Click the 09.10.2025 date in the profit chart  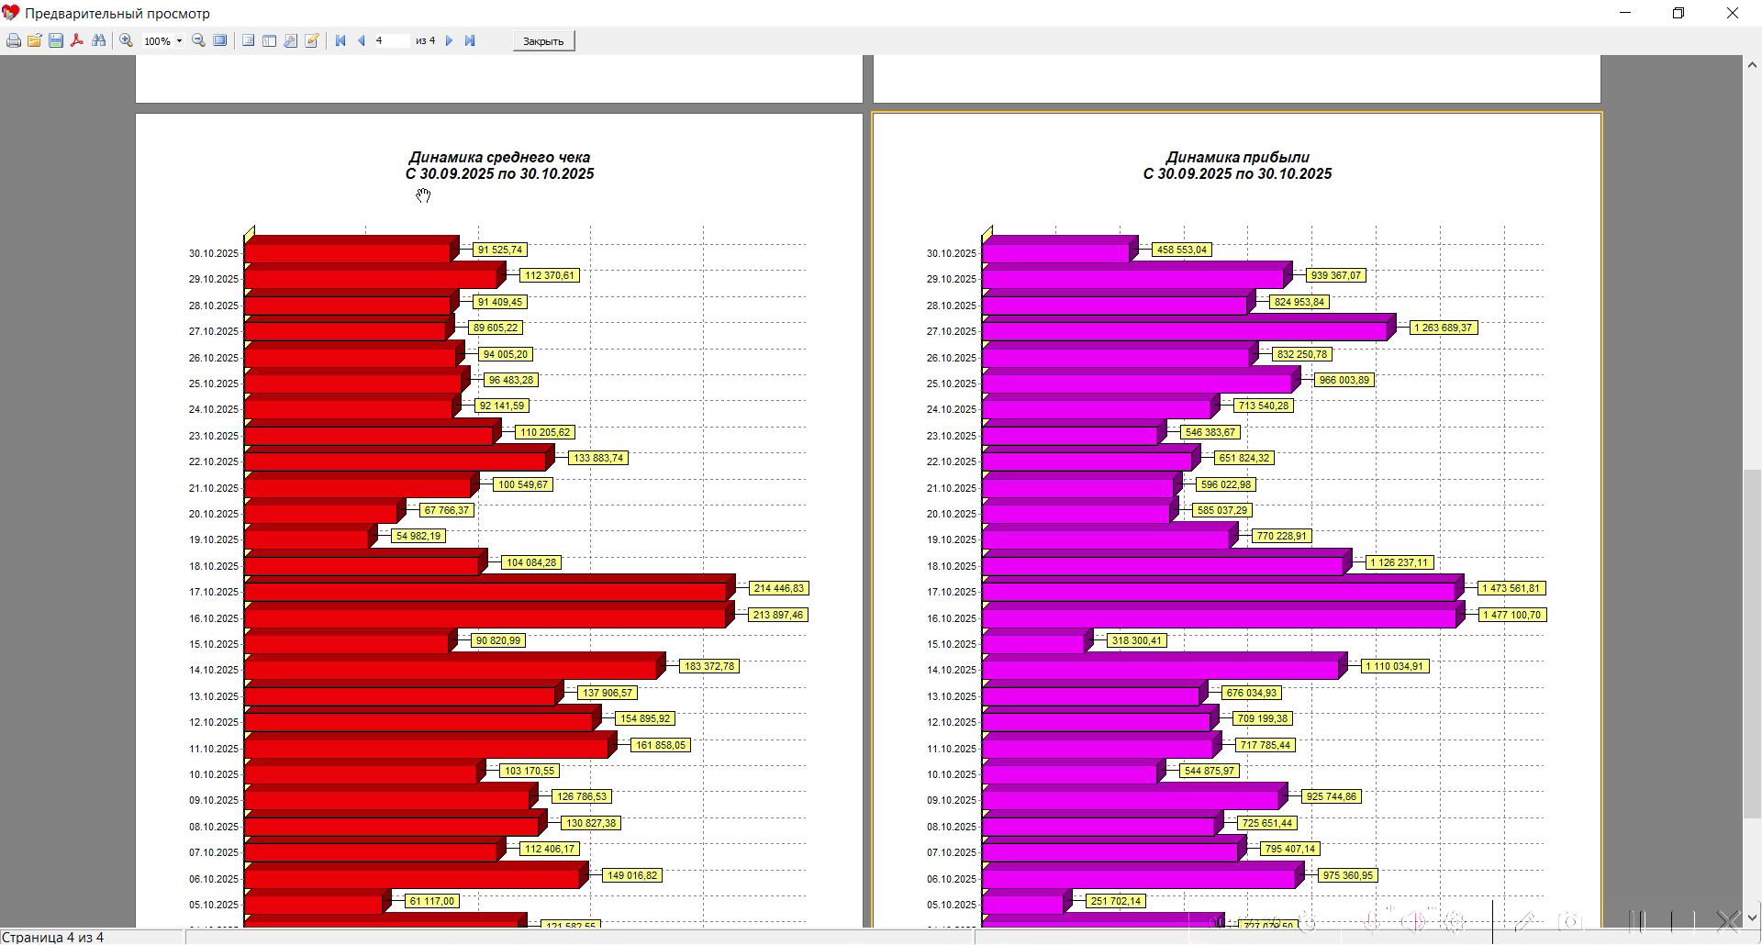pos(952,801)
